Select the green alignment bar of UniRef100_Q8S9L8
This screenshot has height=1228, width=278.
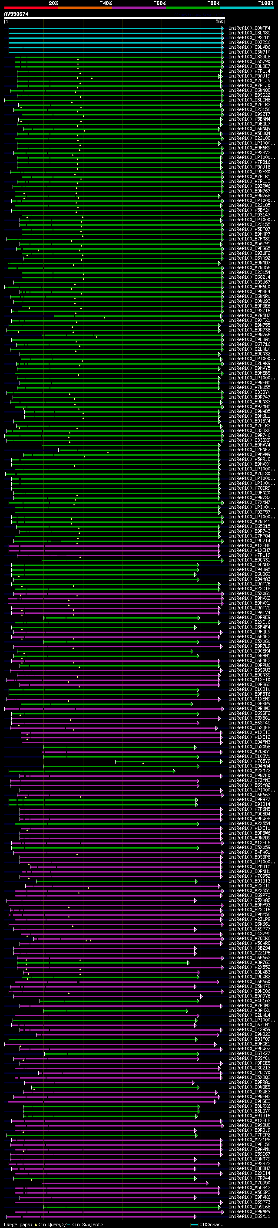click(119, 57)
